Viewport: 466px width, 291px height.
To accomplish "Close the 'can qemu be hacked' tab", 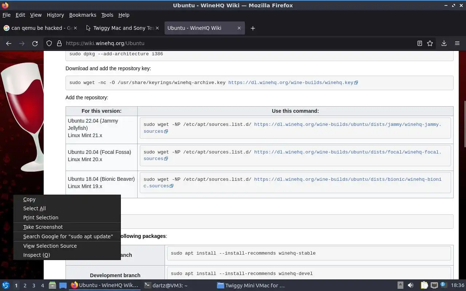I will [76, 28].
